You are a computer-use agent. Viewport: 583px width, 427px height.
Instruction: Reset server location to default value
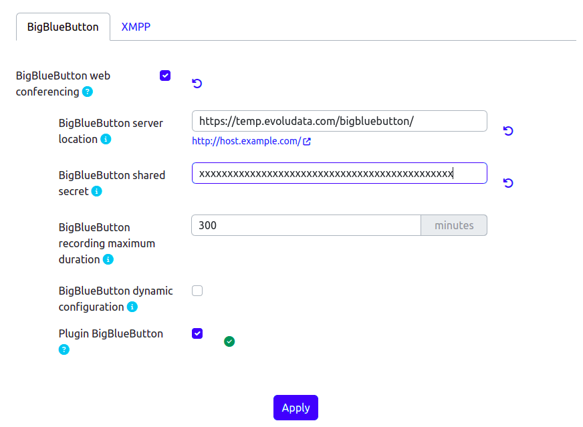pyautogui.click(x=508, y=131)
